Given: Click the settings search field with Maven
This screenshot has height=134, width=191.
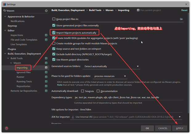Looking at the screenshot, I should pyautogui.click(x=26, y=11).
